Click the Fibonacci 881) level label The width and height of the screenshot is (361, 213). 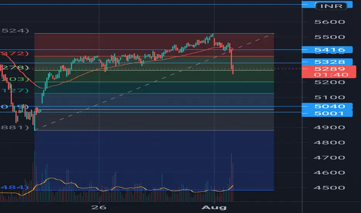(x=14, y=127)
